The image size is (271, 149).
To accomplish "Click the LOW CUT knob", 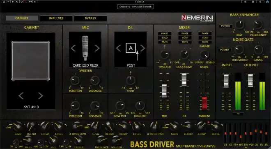I will click(120, 106).
